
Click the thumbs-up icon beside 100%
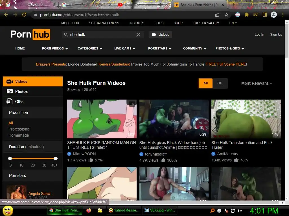pos(163,160)
